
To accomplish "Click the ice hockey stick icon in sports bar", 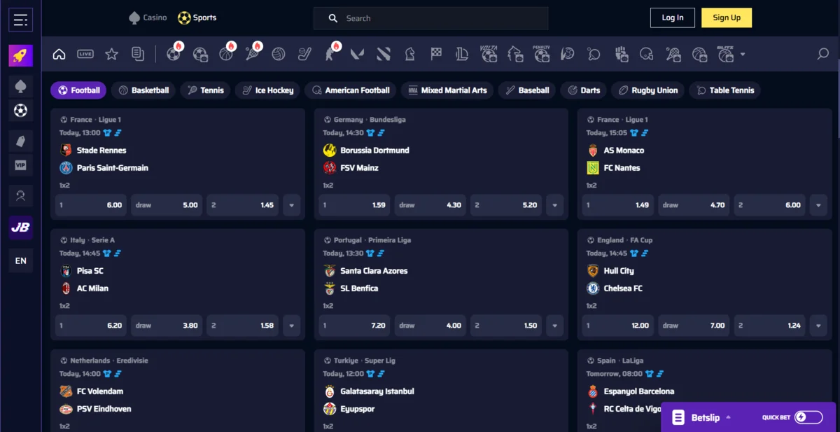I will point(304,54).
